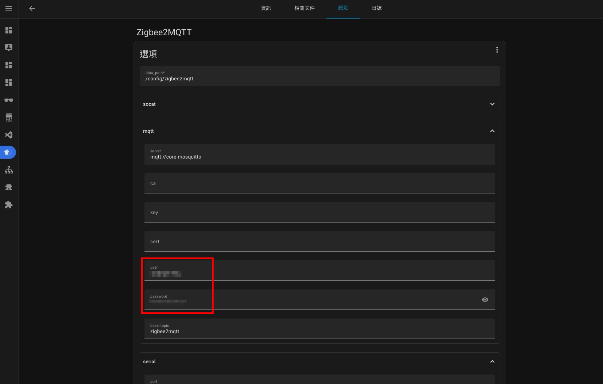The image size is (603, 384).
Task: Select the highlighted acorn sidebar icon
Action: [x=8, y=152]
